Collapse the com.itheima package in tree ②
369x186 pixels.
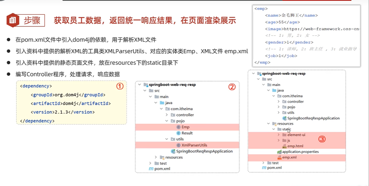pyautogui.click(x=161, y=109)
